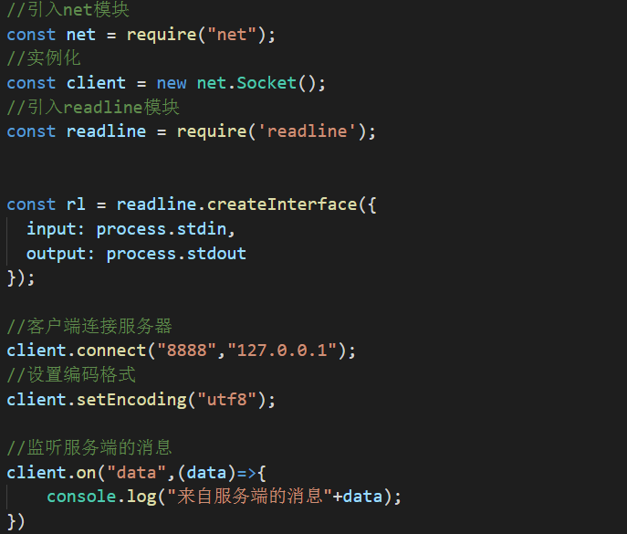
Task: Click 'console' in the log statement
Action: 81,497
